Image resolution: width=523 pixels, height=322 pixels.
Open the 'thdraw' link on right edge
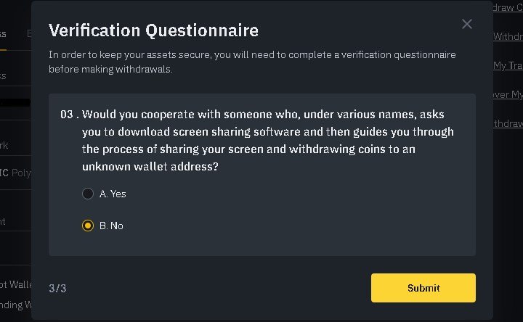508,123
